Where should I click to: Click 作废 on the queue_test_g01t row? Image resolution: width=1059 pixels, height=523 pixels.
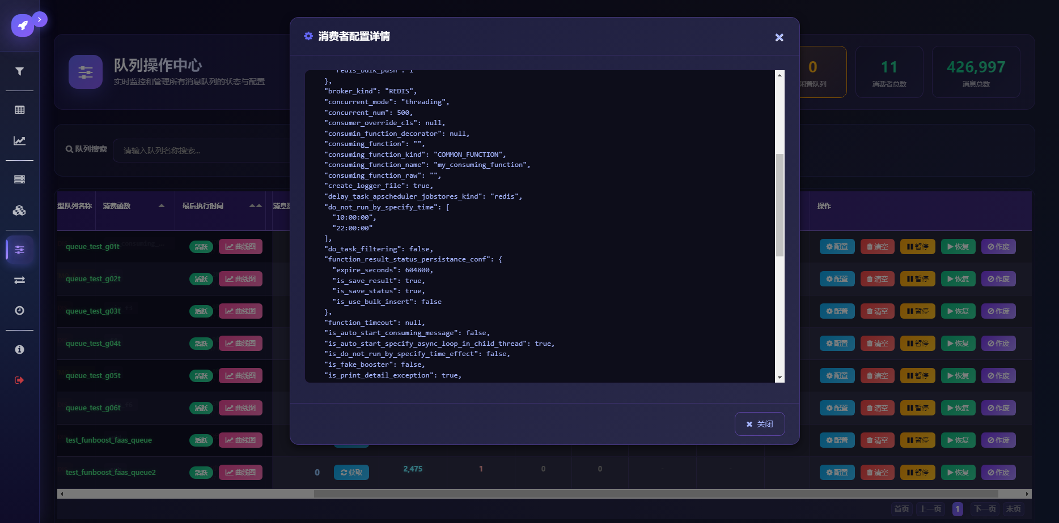click(998, 247)
